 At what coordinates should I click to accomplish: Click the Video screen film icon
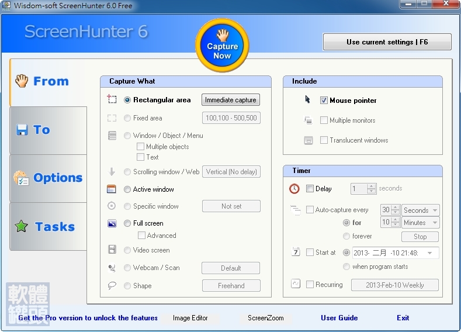(112, 250)
